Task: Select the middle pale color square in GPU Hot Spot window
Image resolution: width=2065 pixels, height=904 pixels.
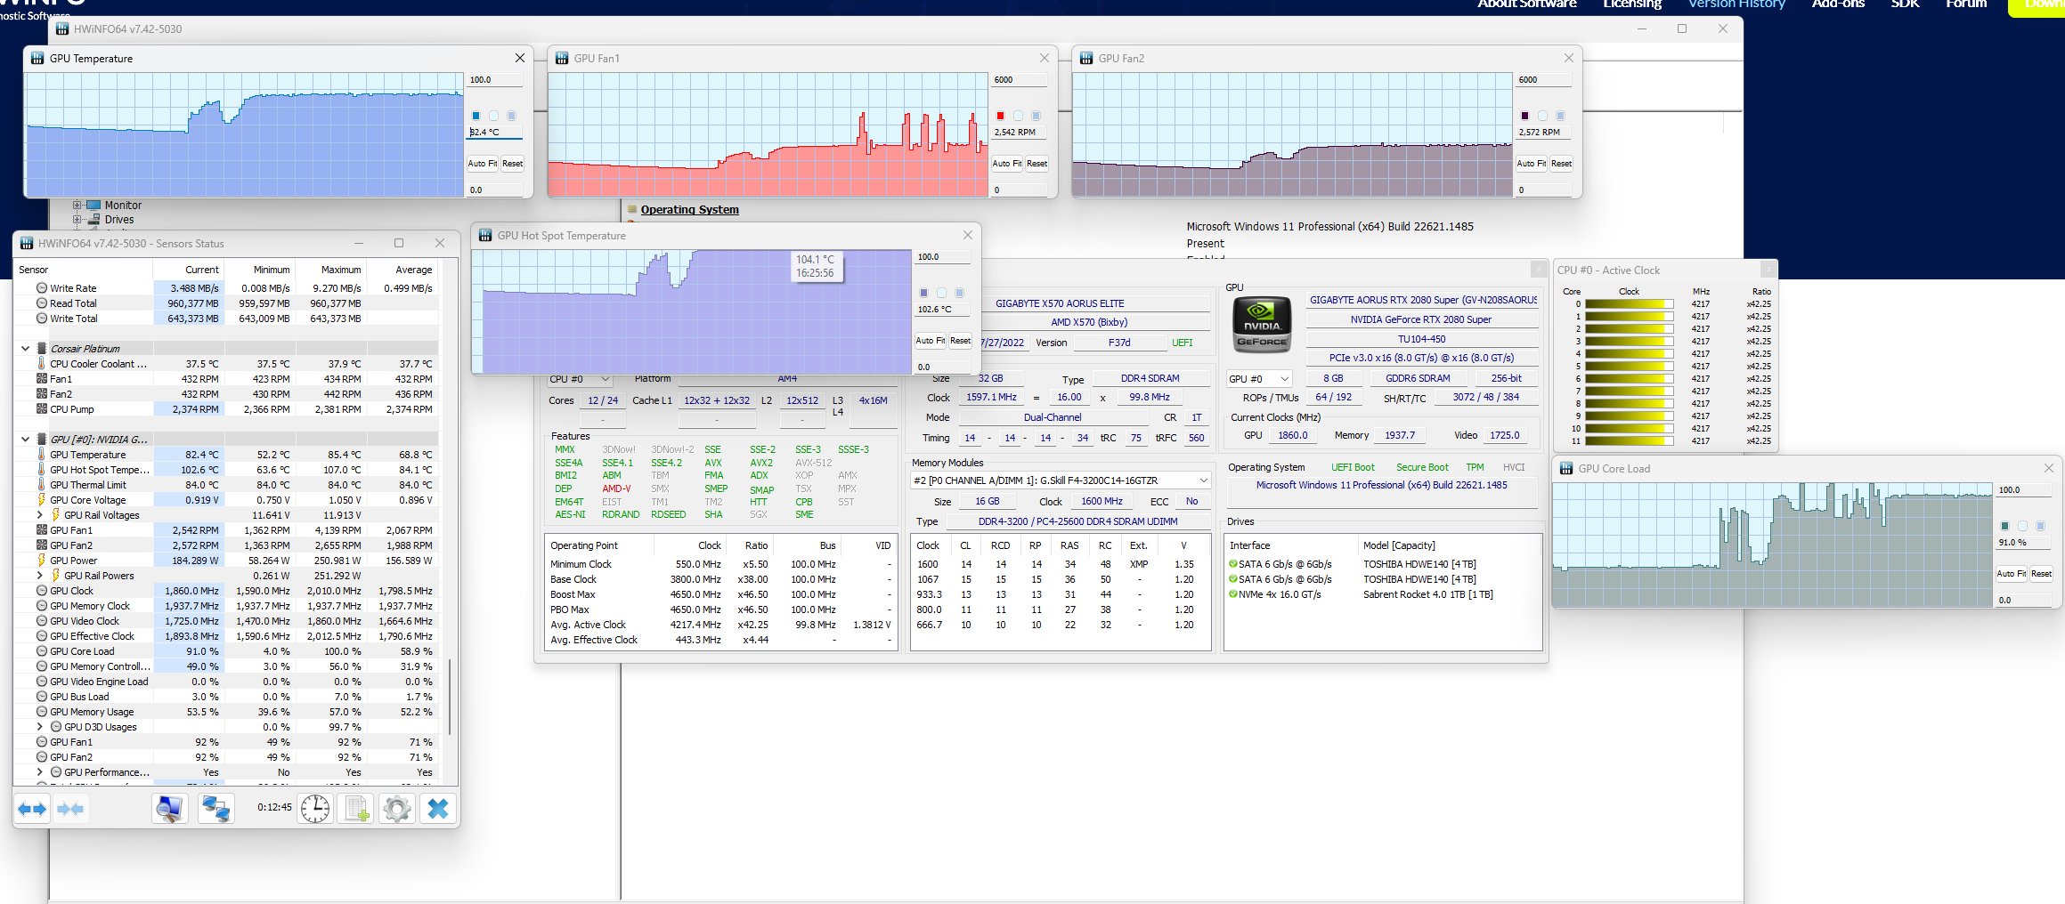Action: pos(941,292)
